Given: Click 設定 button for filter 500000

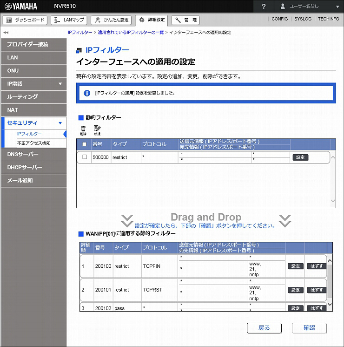Looking at the screenshot, I should click(300, 157).
